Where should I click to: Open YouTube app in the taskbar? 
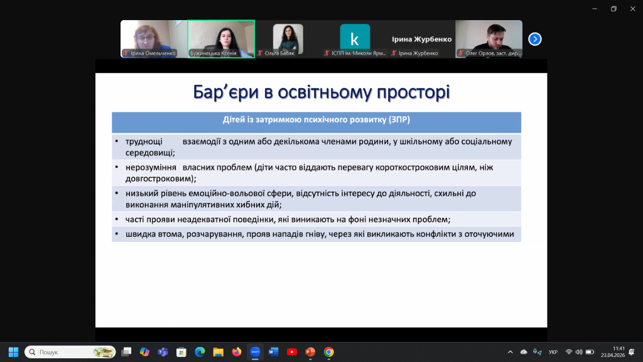292,352
